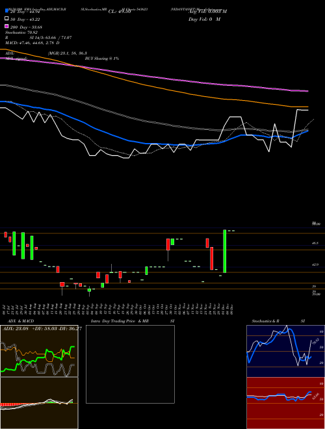Viewport: 325px width, 429px height.
Task: Click the "Stochastics & R" panel title
Action: pyautogui.click(x=266, y=321)
